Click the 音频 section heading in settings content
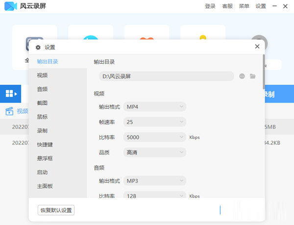This screenshot has width=294, height=225. click(99, 168)
